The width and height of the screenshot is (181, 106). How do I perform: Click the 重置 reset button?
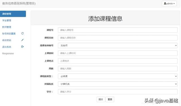[x=110, y=99]
